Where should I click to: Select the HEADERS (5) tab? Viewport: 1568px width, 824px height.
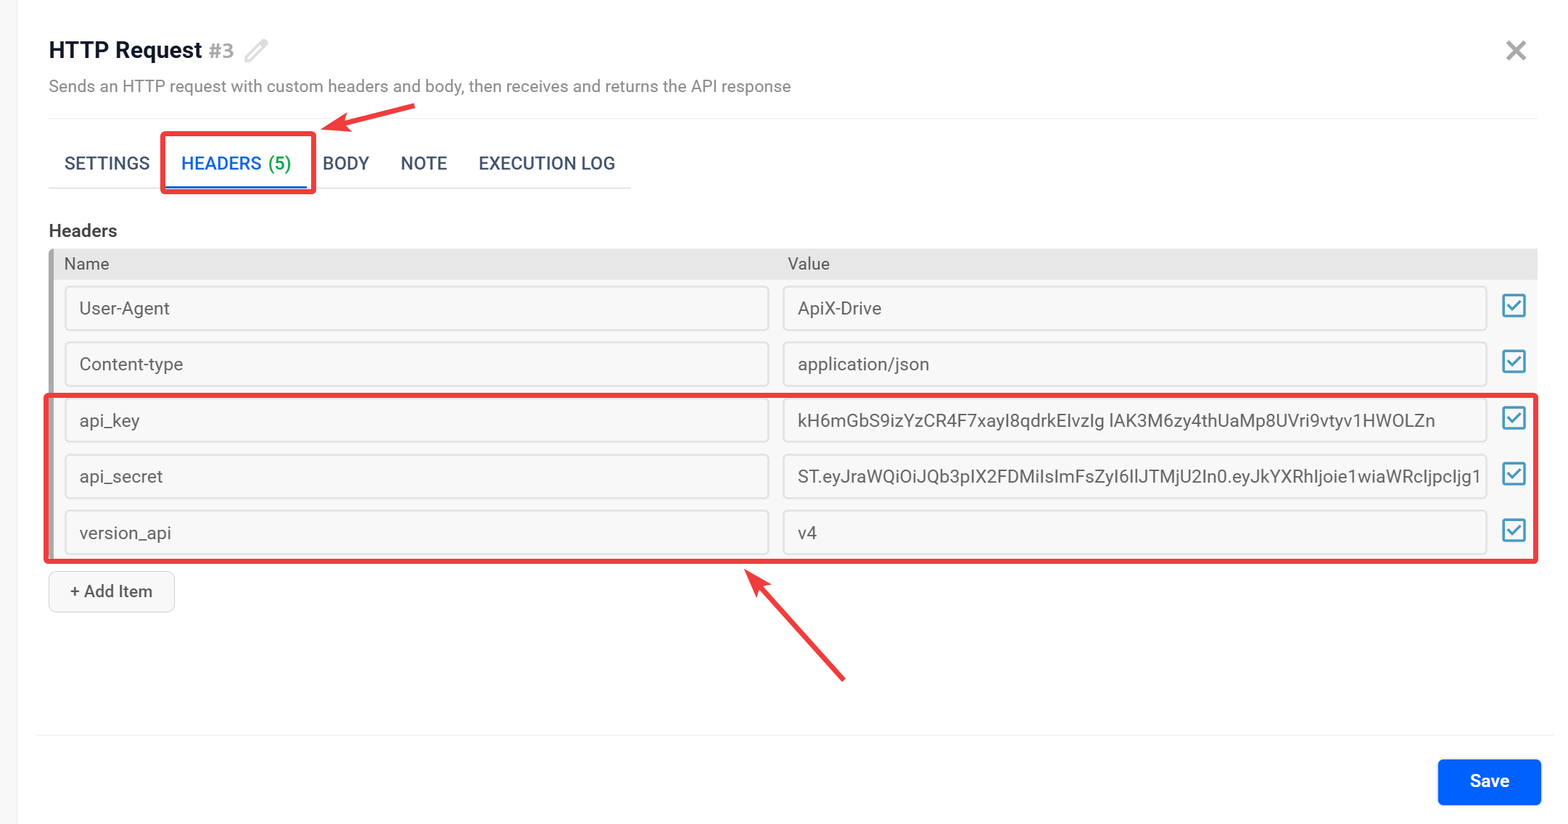click(x=236, y=163)
